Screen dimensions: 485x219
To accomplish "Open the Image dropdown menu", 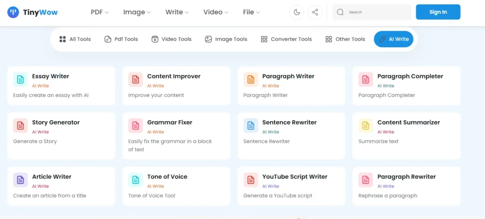I will (137, 12).
